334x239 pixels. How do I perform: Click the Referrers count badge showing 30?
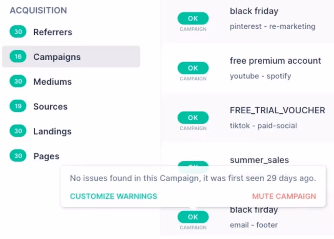coord(18,32)
